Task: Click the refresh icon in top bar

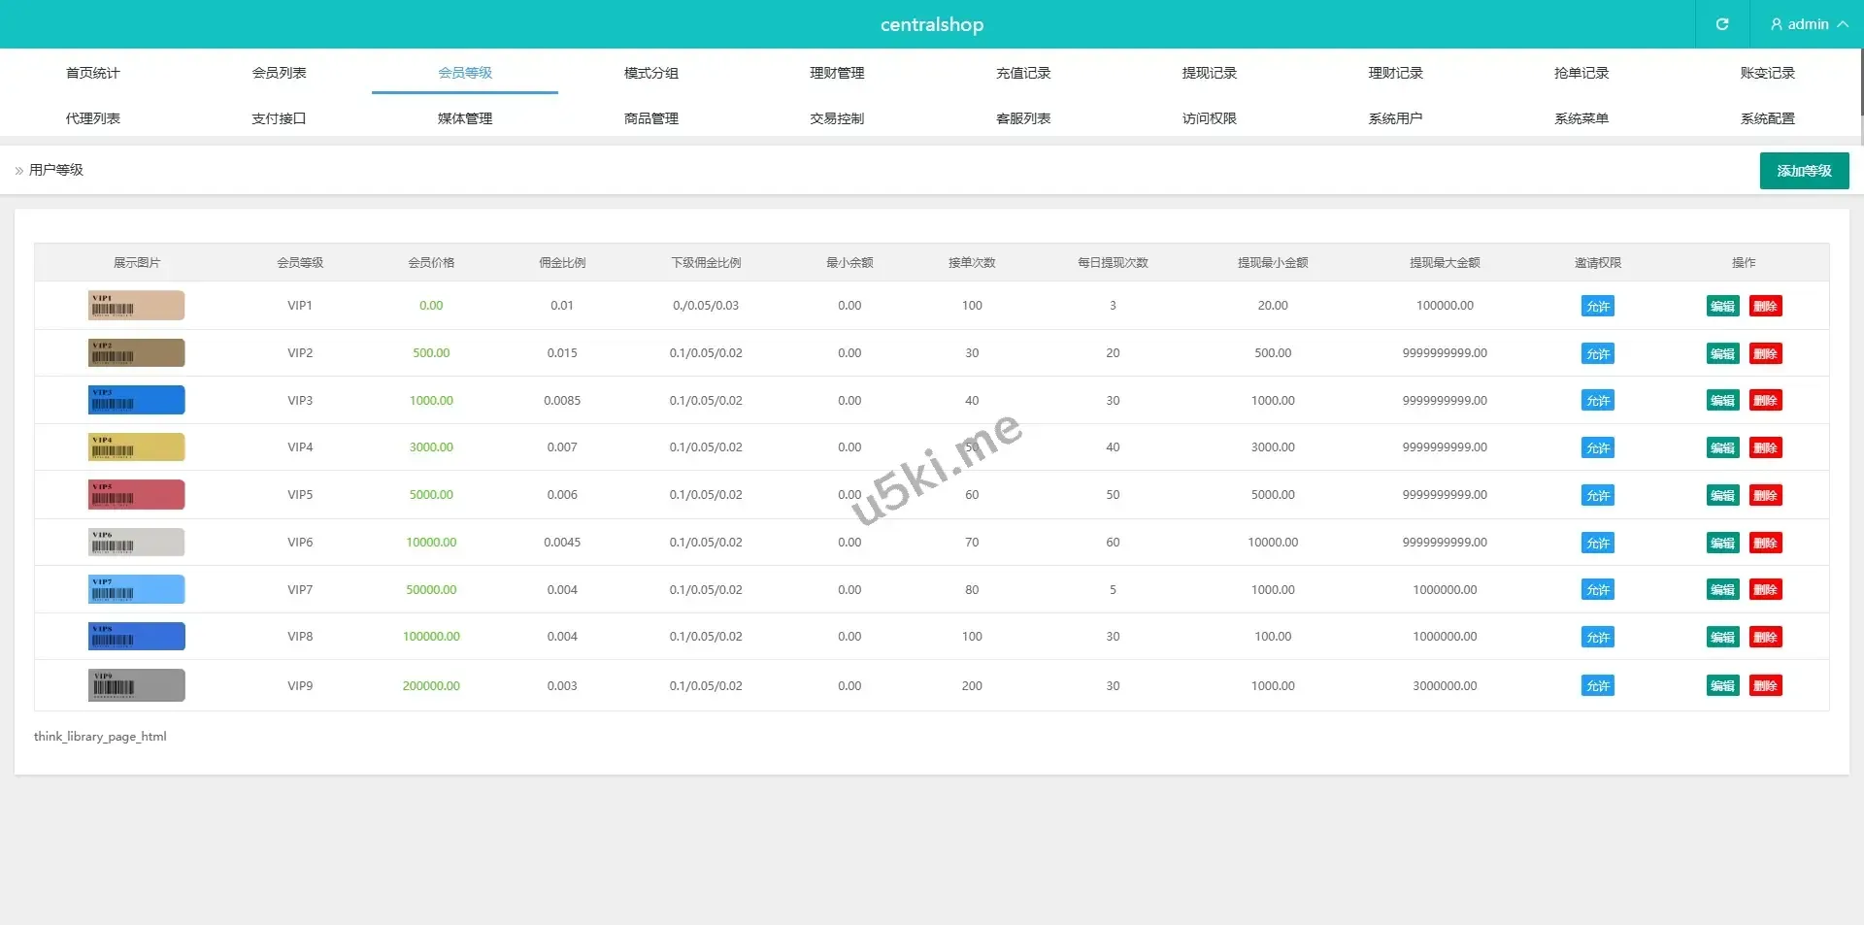Action: [1721, 24]
